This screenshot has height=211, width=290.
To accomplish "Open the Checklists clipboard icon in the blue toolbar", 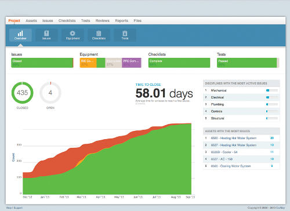I will point(99,35).
